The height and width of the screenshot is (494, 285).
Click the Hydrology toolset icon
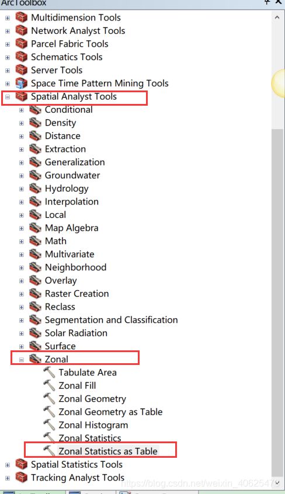point(35,189)
